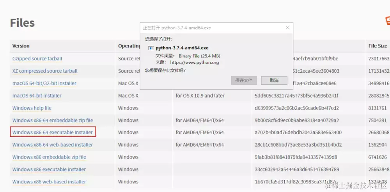Close the python-3.7.4-amd64.exe dialog
This screenshot has width=390, height=192.
point(287,28)
